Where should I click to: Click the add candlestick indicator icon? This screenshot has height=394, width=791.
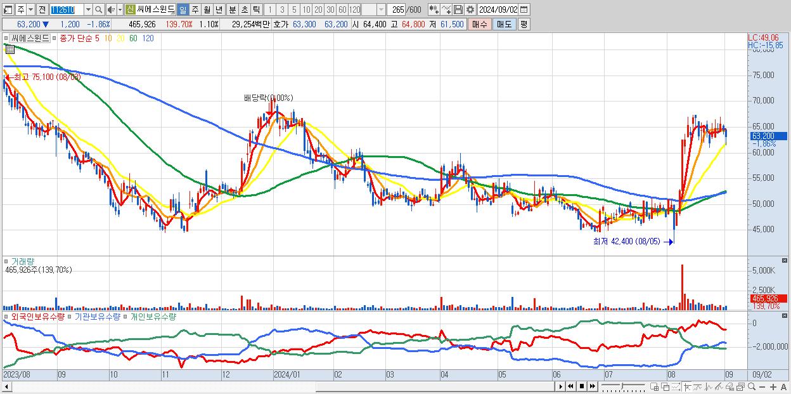(x=434, y=10)
